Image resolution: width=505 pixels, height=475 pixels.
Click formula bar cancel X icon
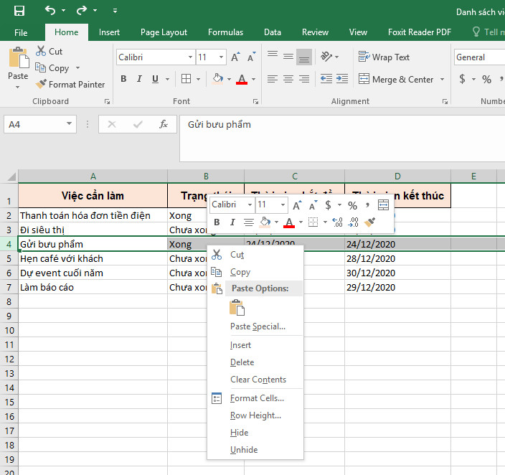pyautogui.click(x=112, y=124)
